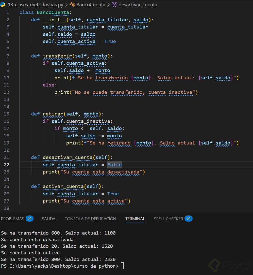Expand breadcrumb chevron after the file name
This screenshot has height=275, width=253.
66,5
